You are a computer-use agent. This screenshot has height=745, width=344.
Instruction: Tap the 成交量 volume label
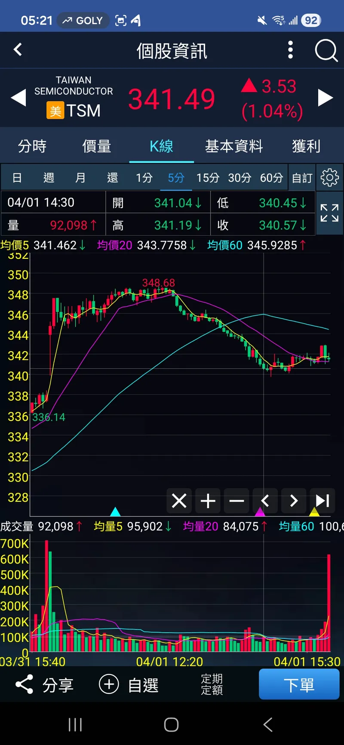[x=17, y=526]
